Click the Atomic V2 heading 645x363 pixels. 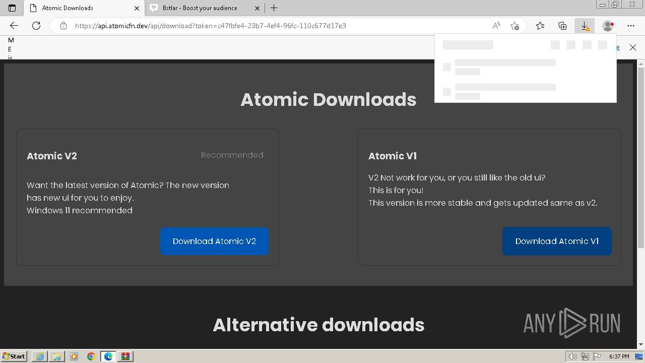(52, 156)
